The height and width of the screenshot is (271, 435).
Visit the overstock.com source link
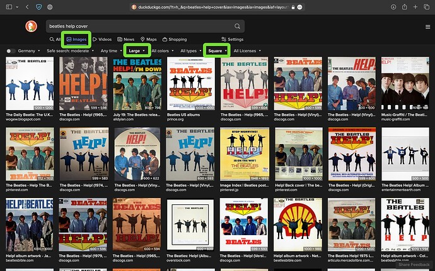tap(178, 260)
